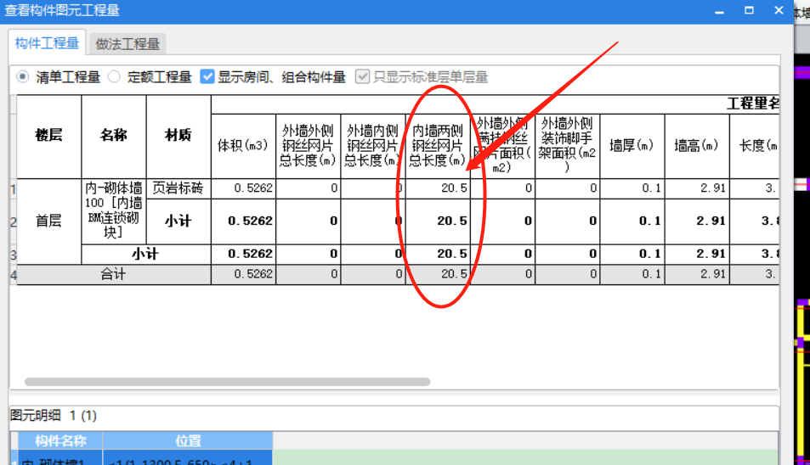
Task: Click the 墙高(m) column header
Action: 697,146
